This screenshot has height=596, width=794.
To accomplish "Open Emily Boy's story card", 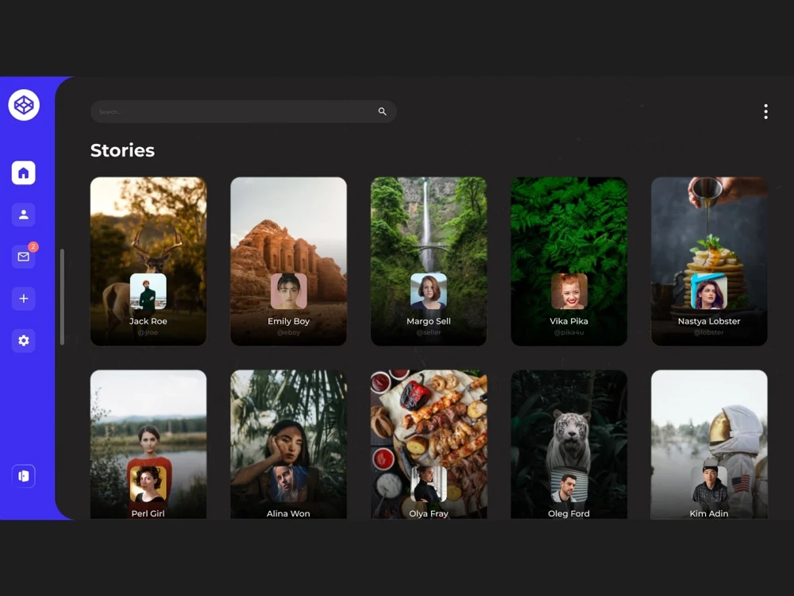I will (x=289, y=261).
